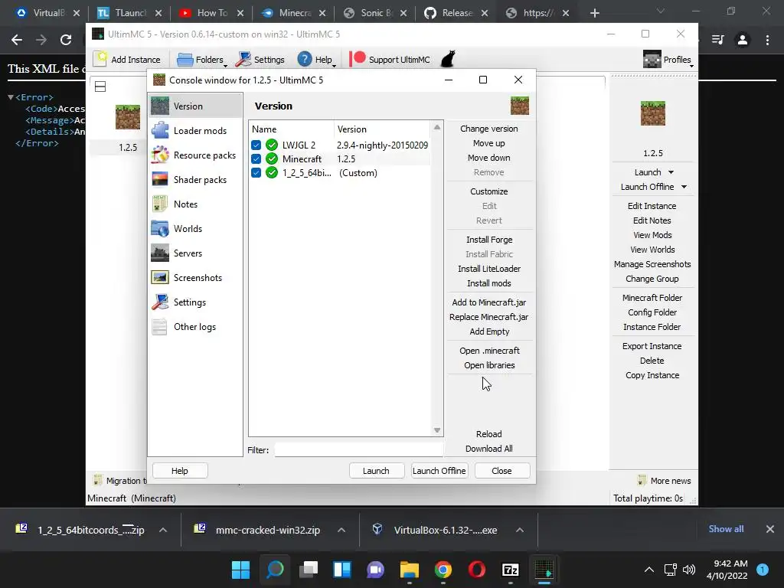
Task: Click Reload in version panel
Action: tap(489, 434)
